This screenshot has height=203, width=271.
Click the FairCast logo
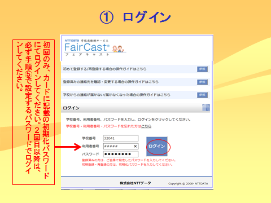click(87, 47)
